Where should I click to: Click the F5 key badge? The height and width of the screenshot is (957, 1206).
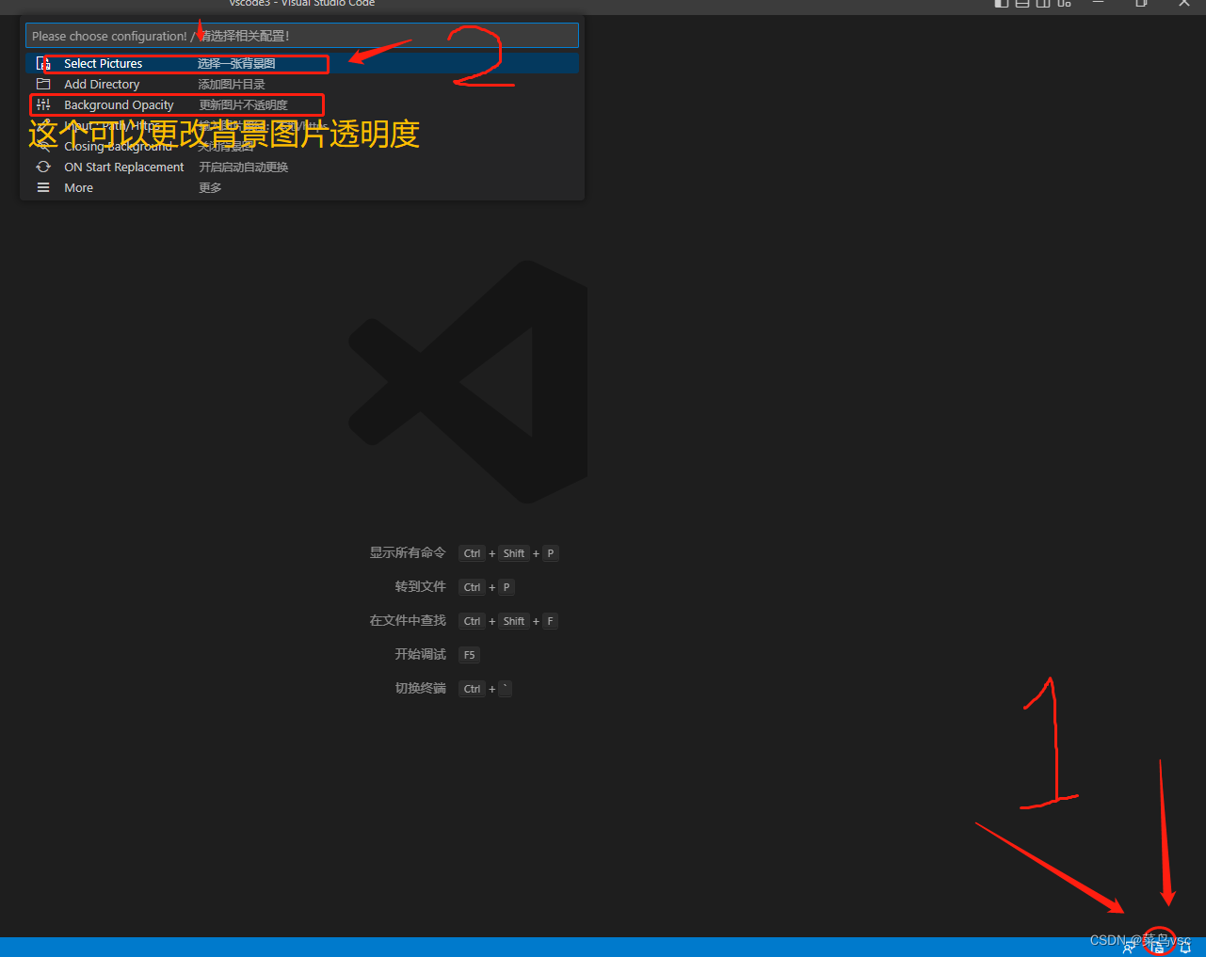click(x=469, y=655)
